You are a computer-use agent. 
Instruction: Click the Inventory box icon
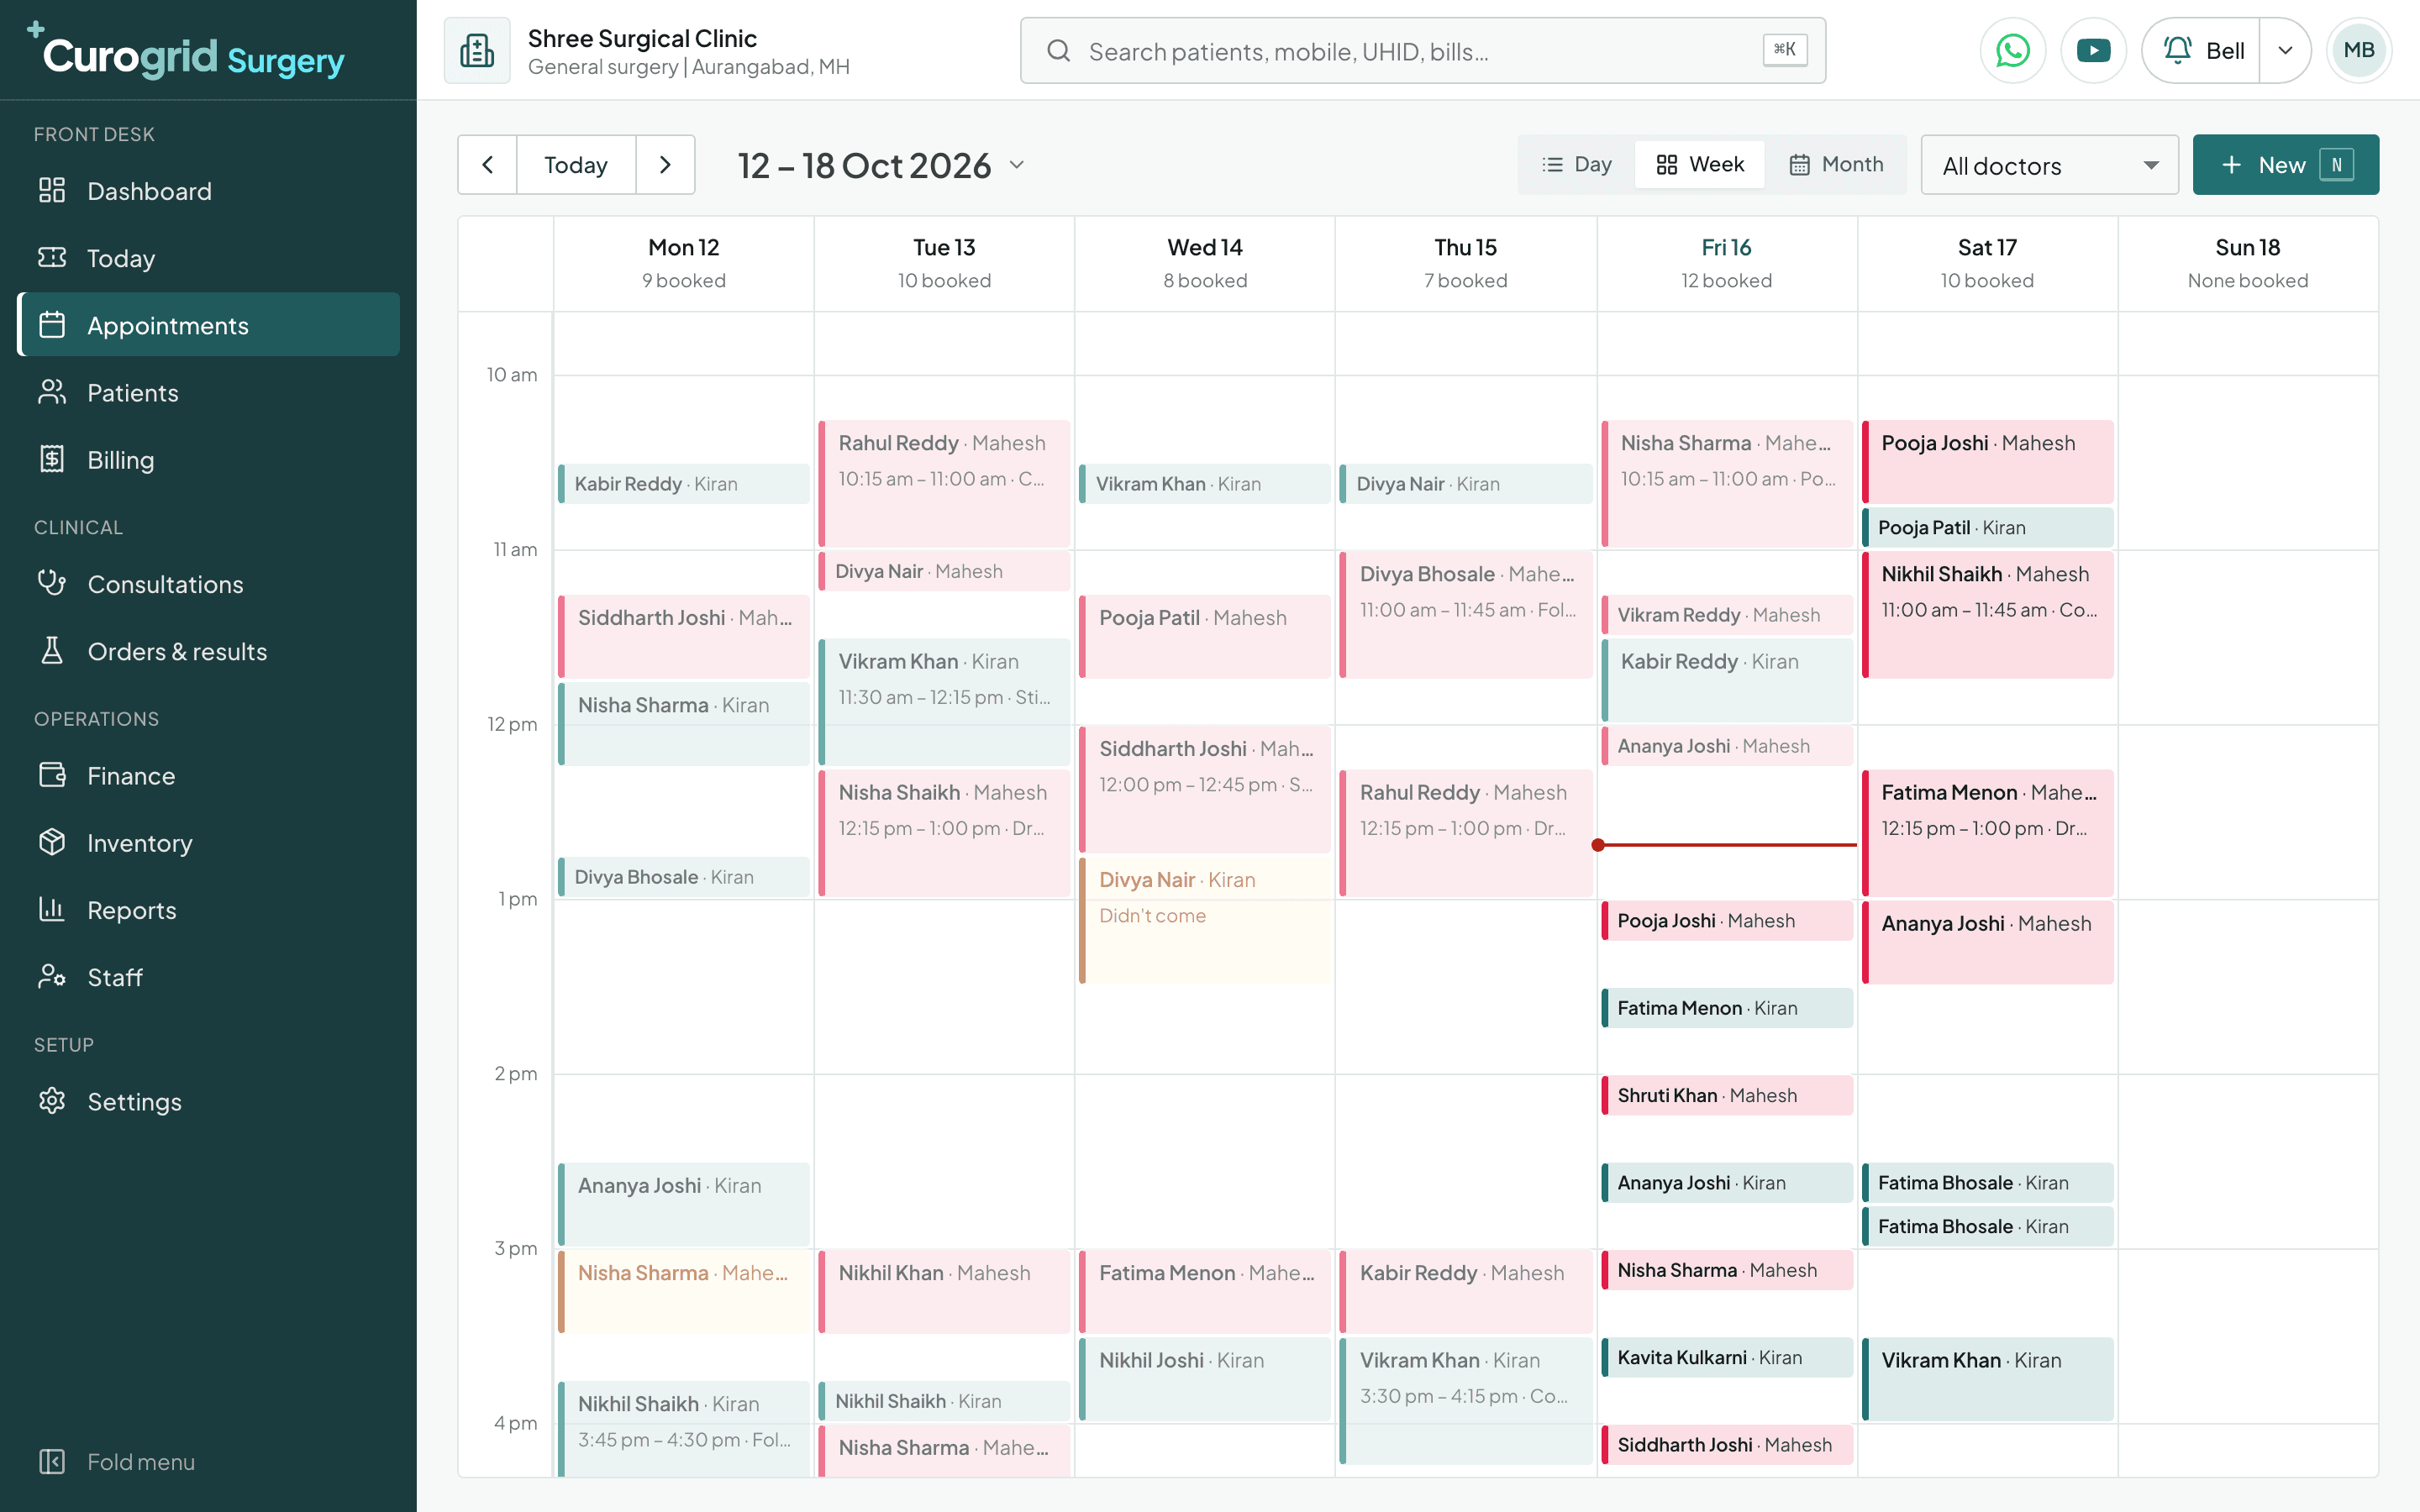pyautogui.click(x=52, y=842)
